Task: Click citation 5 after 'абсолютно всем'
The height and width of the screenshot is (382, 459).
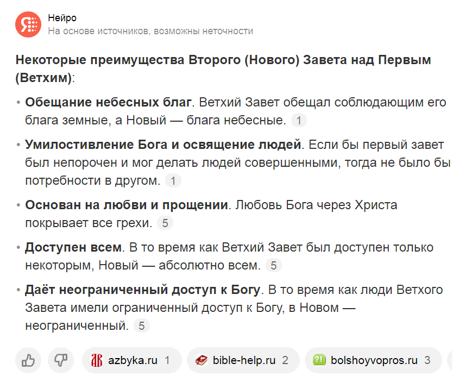Action: click(273, 266)
